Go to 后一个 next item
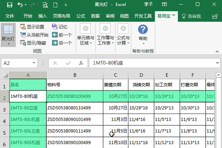Image resolution: width=222 pixels, height=148 pixels. [62, 43]
